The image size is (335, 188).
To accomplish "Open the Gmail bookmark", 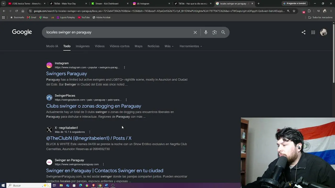I will [x=32, y=17].
